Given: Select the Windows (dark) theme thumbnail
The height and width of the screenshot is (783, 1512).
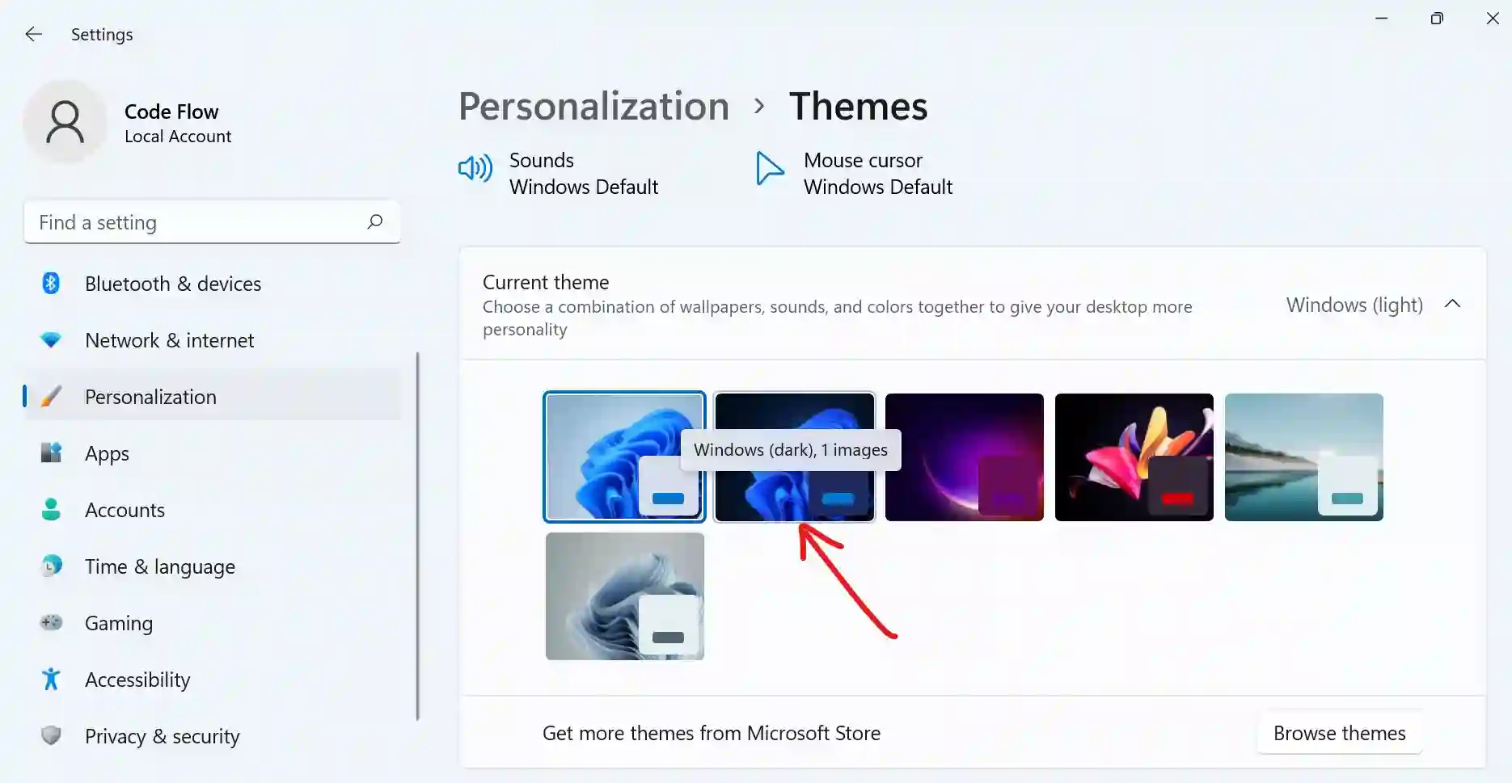Looking at the screenshot, I should 794,457.
